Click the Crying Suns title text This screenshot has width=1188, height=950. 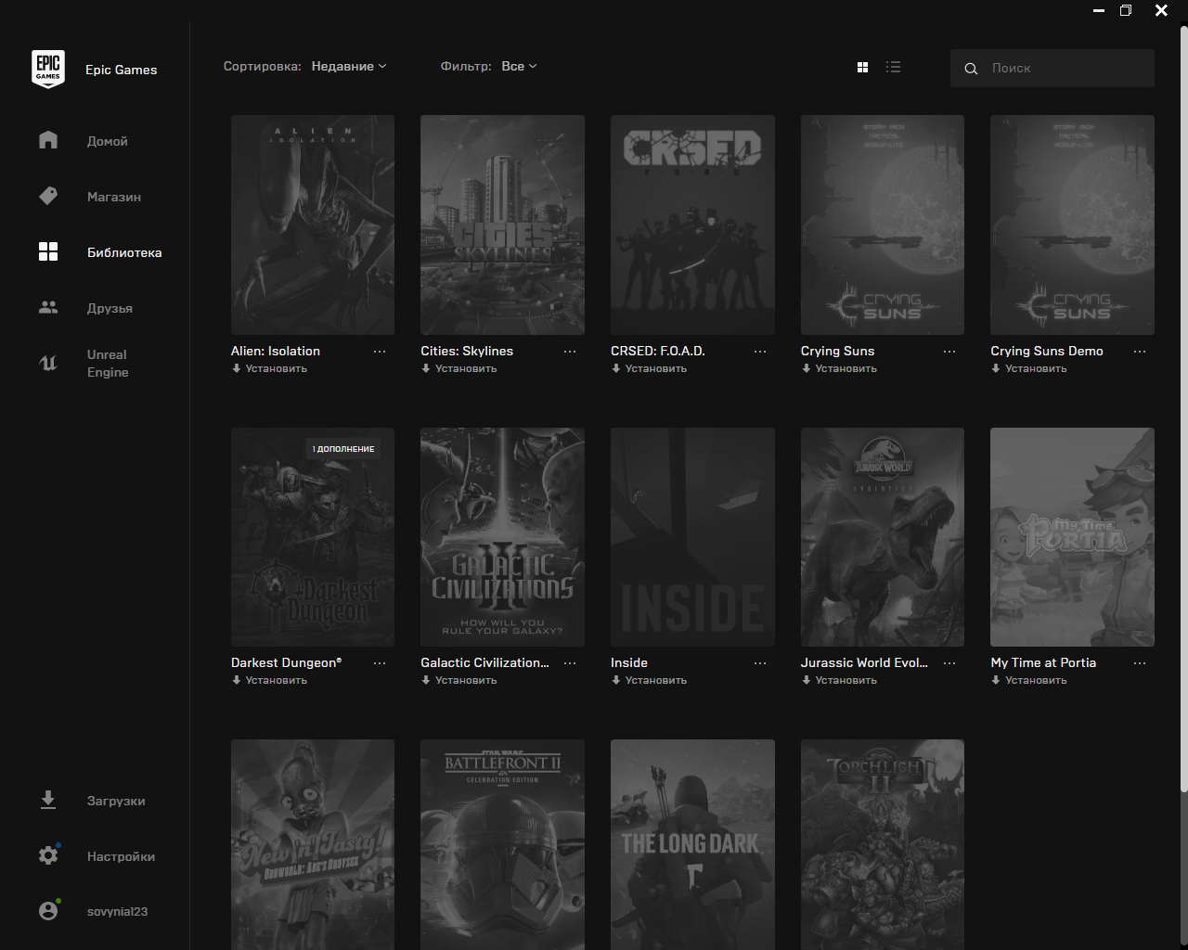837,351
